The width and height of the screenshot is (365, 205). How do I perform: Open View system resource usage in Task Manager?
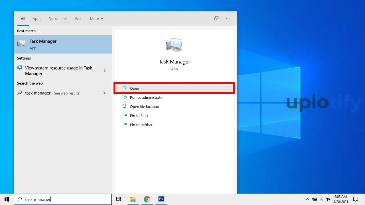click(x=63, y=71)
